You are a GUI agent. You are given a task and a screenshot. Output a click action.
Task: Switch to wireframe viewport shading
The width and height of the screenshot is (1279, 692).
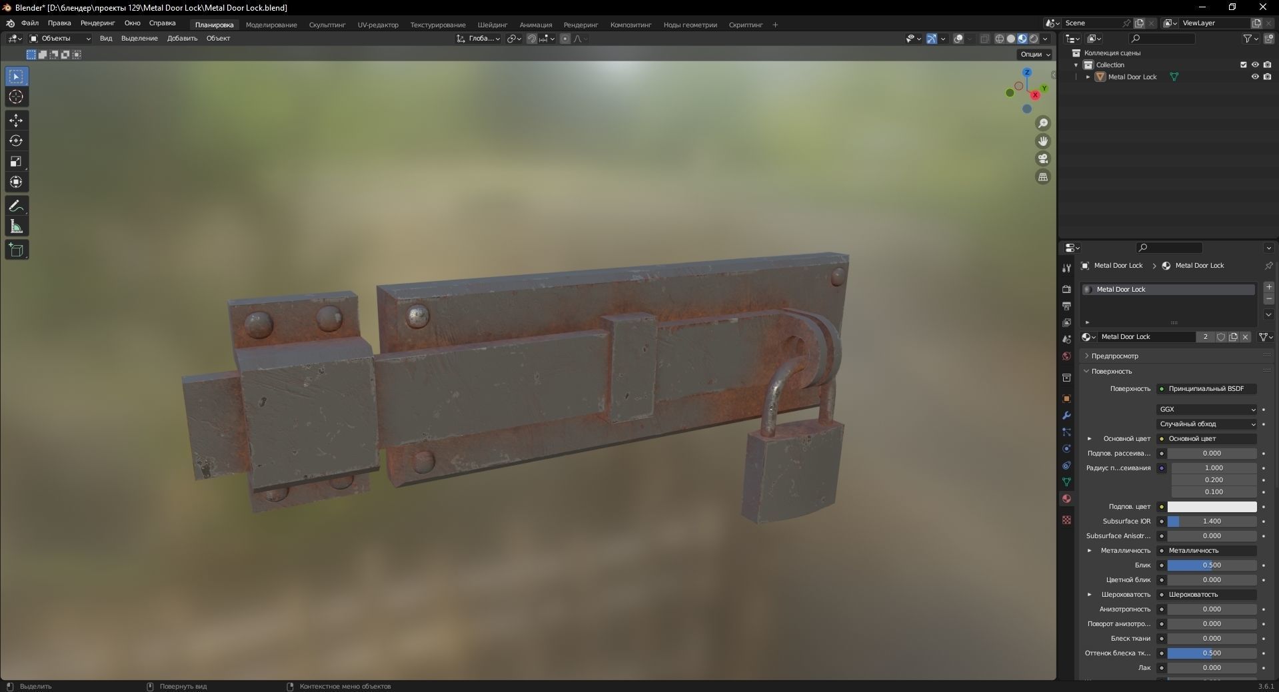tap(999, 39)
